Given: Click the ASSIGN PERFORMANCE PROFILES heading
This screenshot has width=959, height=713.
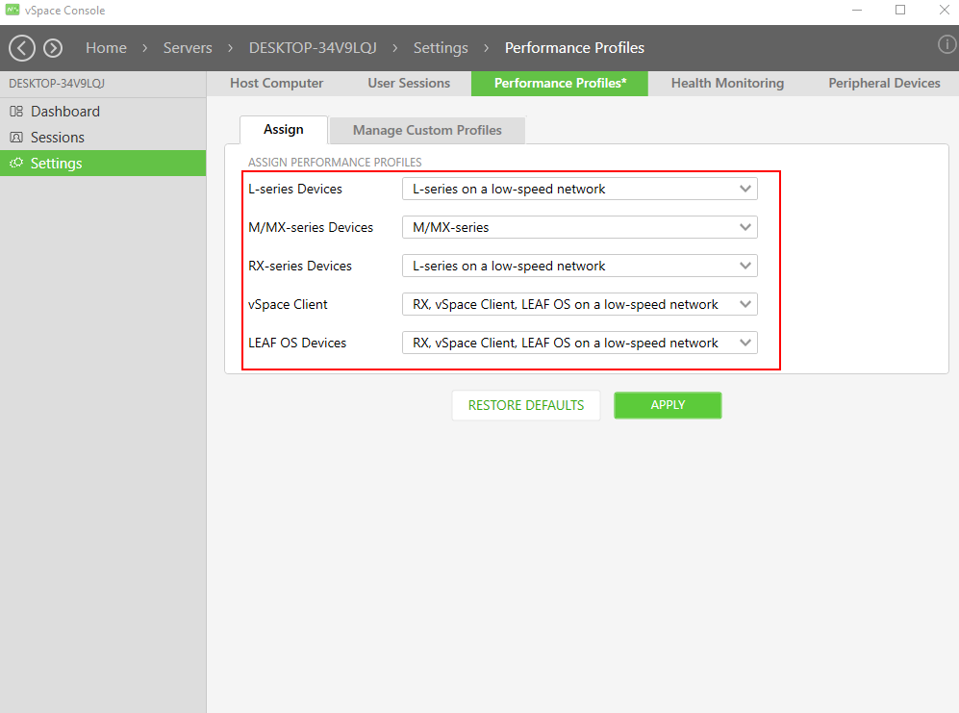Looking at the screenshot, I should (x=335, y=163).
